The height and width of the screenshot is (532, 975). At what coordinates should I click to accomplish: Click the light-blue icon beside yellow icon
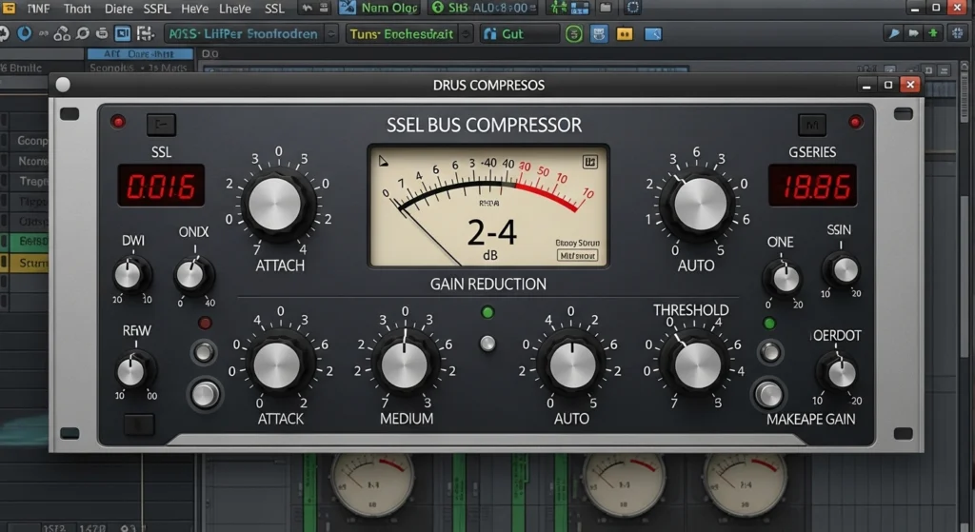pyautogui.click(x=599, y=34)
